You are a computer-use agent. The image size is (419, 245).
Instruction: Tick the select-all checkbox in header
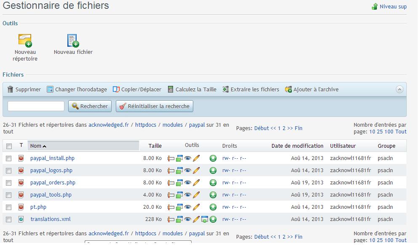pos(9,146)
